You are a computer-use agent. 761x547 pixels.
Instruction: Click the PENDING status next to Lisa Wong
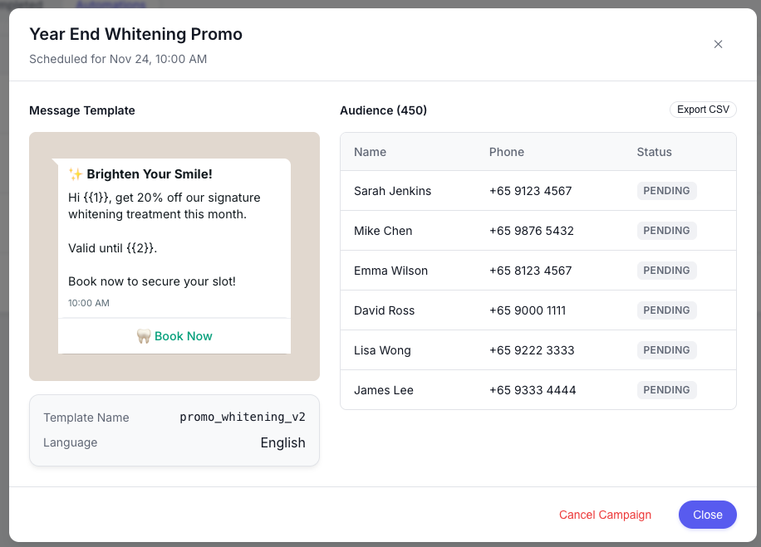[x=666, y=349]
